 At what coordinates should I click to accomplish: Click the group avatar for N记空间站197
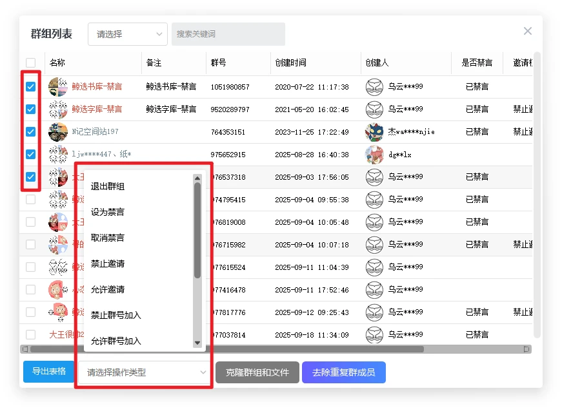tap(58, 132)
